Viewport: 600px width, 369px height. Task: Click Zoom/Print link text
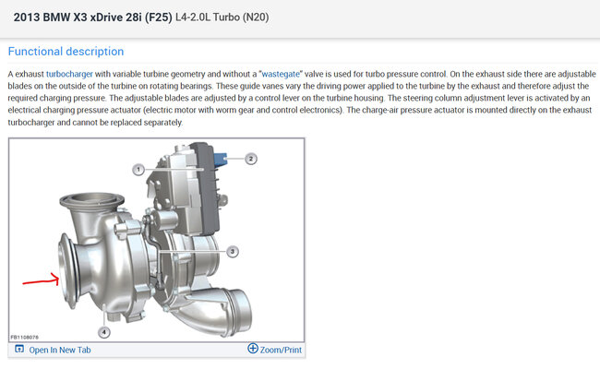tap(281, 350)
